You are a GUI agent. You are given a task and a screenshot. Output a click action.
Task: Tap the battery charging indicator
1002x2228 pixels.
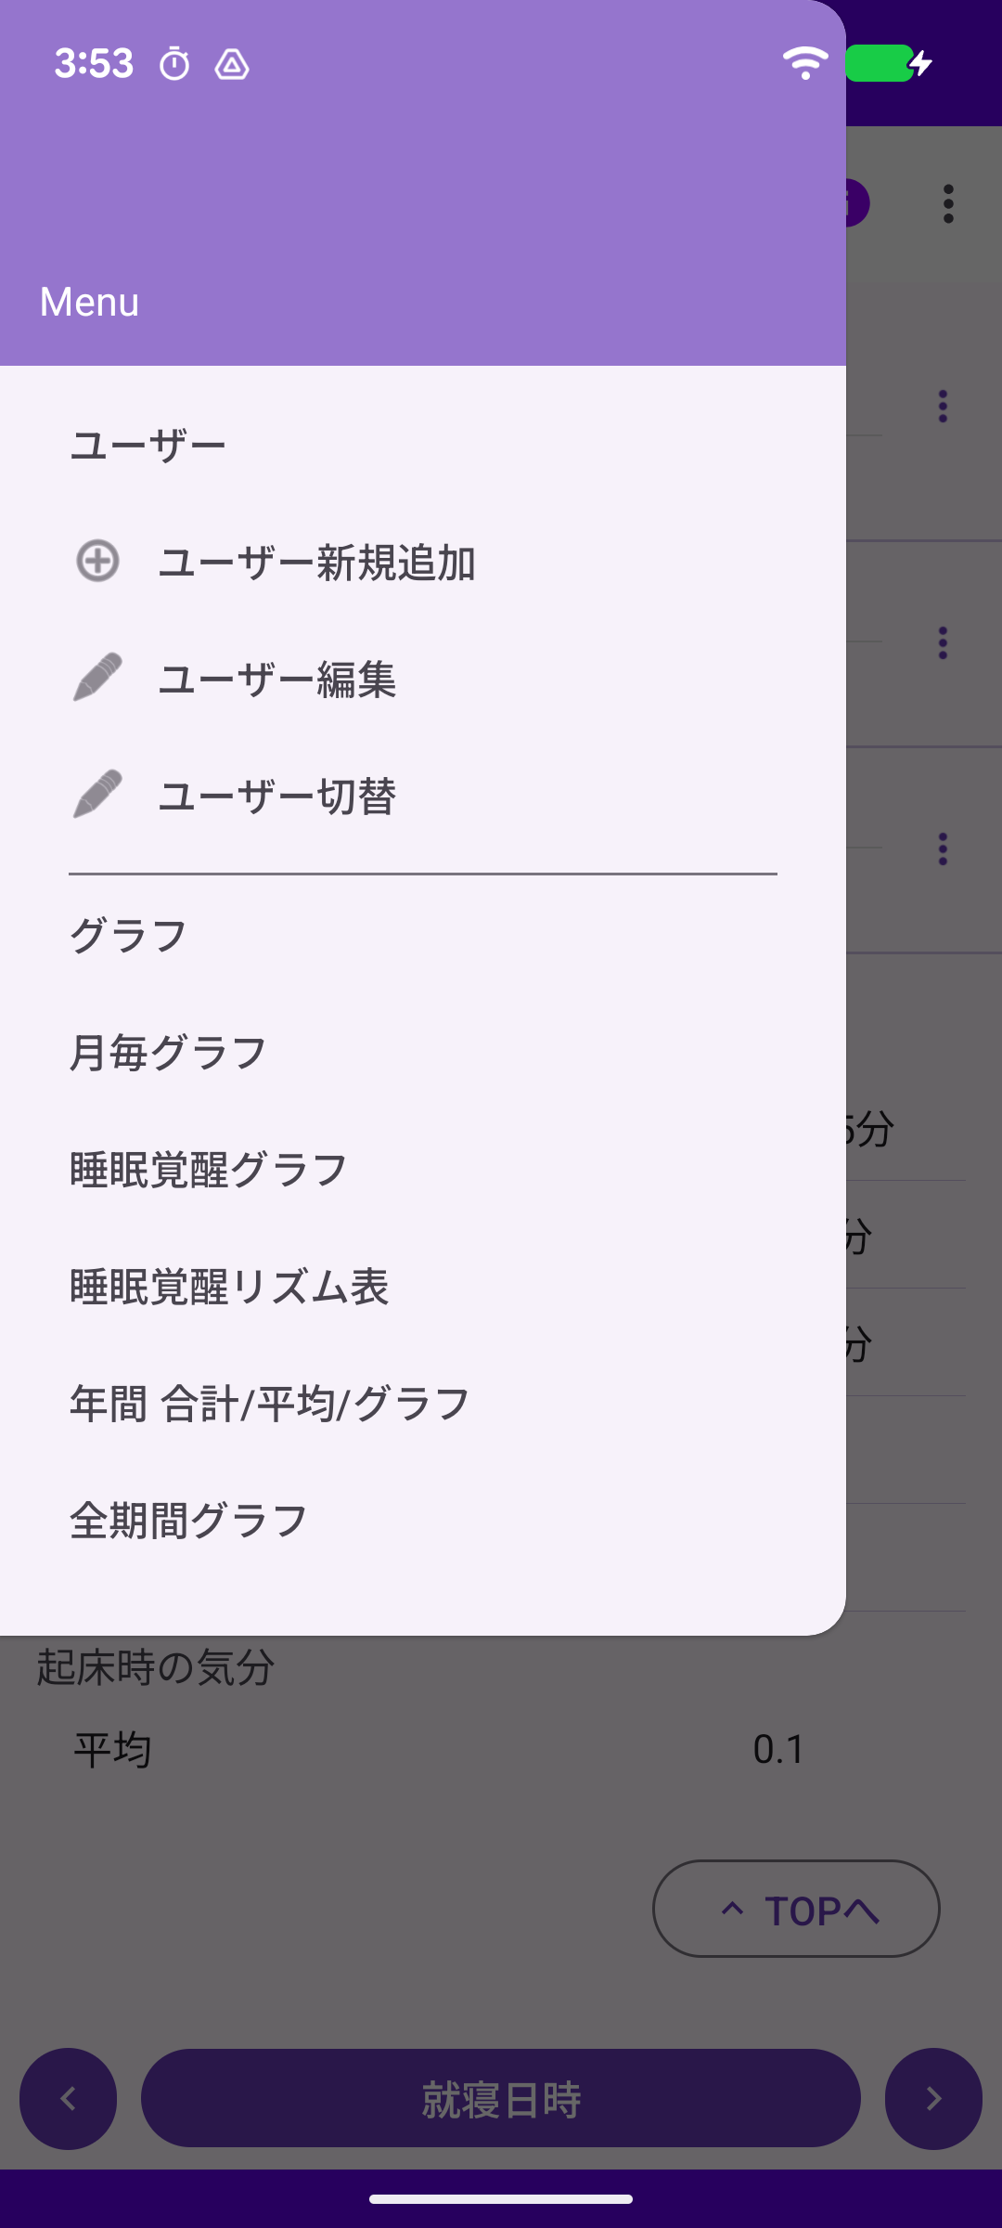click(x=888, y=63)
